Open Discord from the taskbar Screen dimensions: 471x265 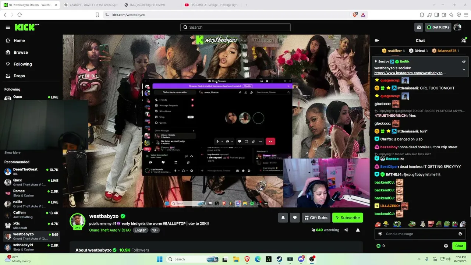tap(301, 259)
